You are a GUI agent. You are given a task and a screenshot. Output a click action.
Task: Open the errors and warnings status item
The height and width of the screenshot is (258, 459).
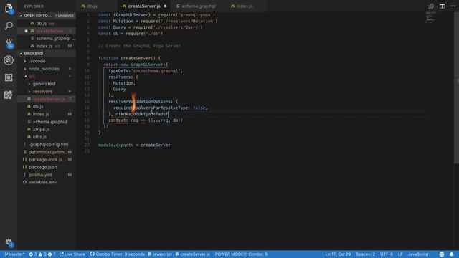[42, 254]
